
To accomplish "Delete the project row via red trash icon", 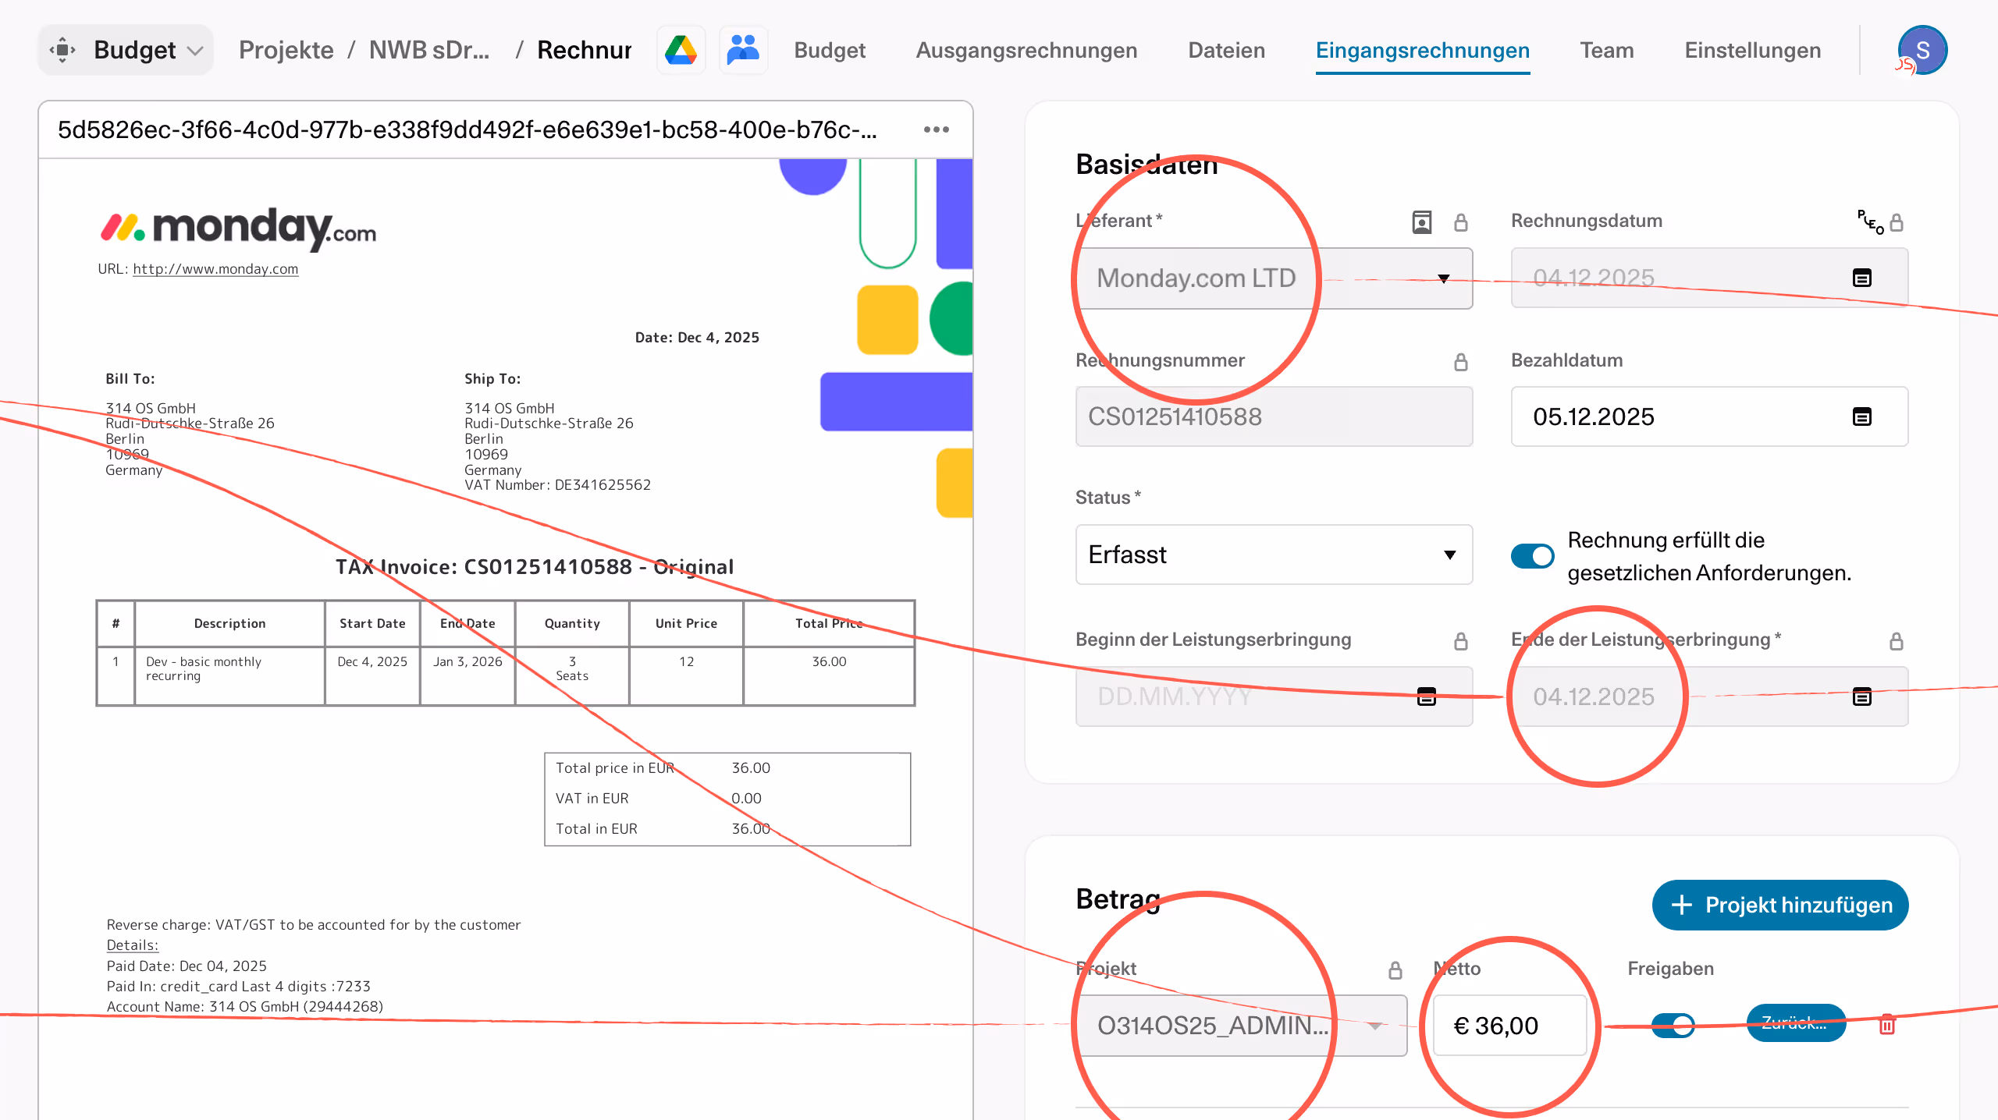I will coord(1887,1026).
